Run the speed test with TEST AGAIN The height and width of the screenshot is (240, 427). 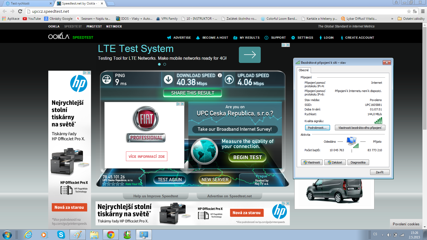(x=170, y=180)
